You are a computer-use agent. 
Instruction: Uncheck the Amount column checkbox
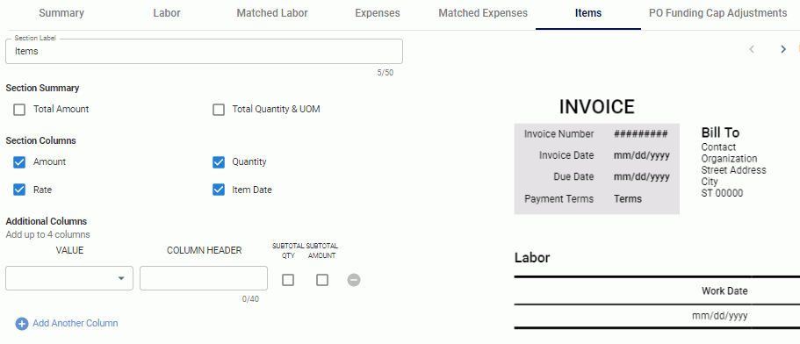pyautogui.click(x=19, y=162)
